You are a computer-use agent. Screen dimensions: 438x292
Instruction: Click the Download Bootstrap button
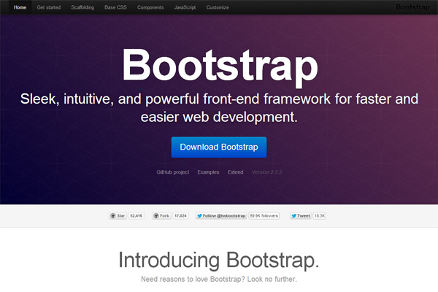219,147
